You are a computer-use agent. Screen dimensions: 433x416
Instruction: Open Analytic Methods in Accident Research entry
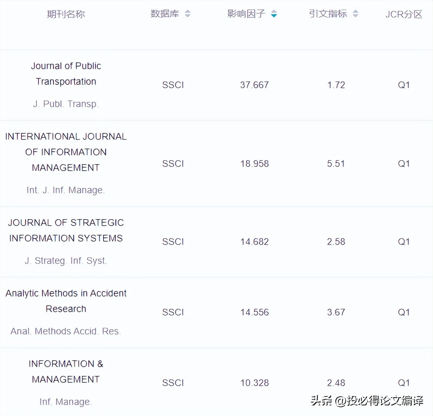[x=66, y=301]
